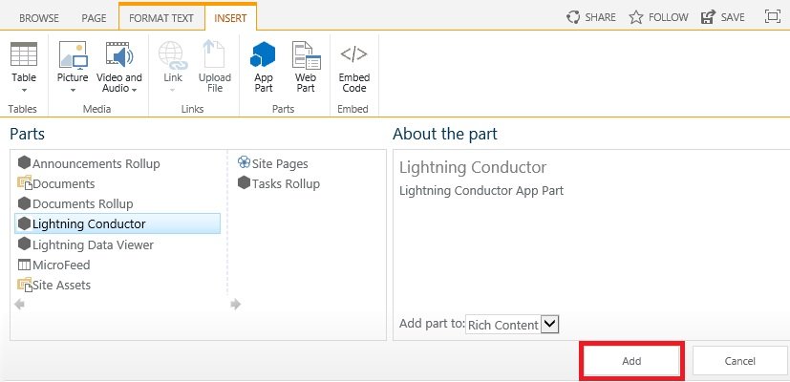Select the Upload File ribbon icon
The width and height of the screenshot is (790, 382).
point(214,54)
